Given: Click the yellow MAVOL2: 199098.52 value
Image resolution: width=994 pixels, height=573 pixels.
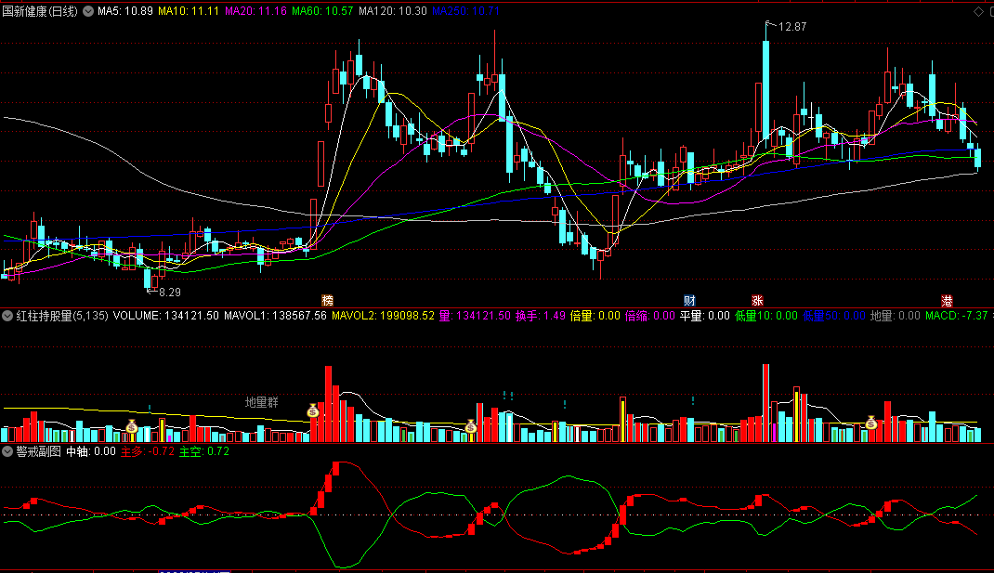Looking at the screenshot, I should pos(383,316).
